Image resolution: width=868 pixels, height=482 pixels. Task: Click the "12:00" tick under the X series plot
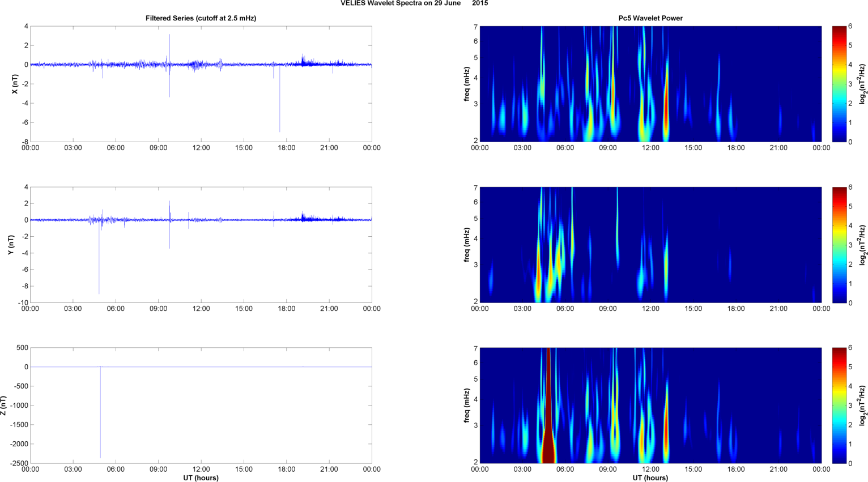pyautogui.click(x=201, y=148)
